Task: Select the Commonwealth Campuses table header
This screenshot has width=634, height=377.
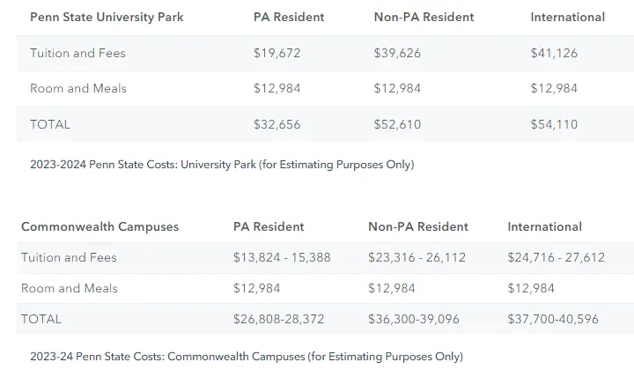Action: [100, 226]
